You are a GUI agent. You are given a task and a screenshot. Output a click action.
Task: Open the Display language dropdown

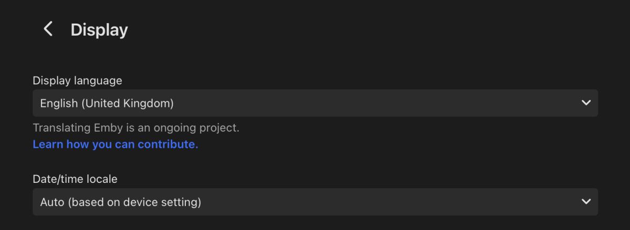(x=315, y=103)
